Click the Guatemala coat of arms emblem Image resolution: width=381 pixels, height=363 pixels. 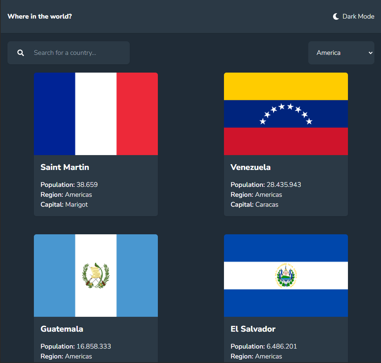[96, 275]
